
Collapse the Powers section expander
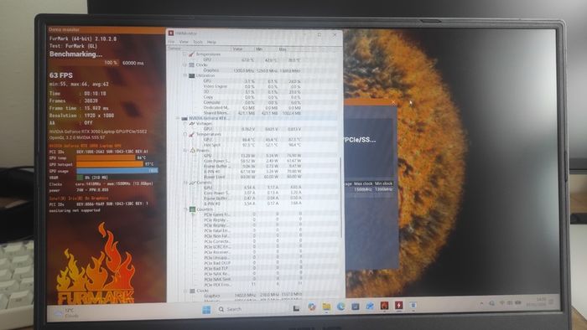point(185,150)
